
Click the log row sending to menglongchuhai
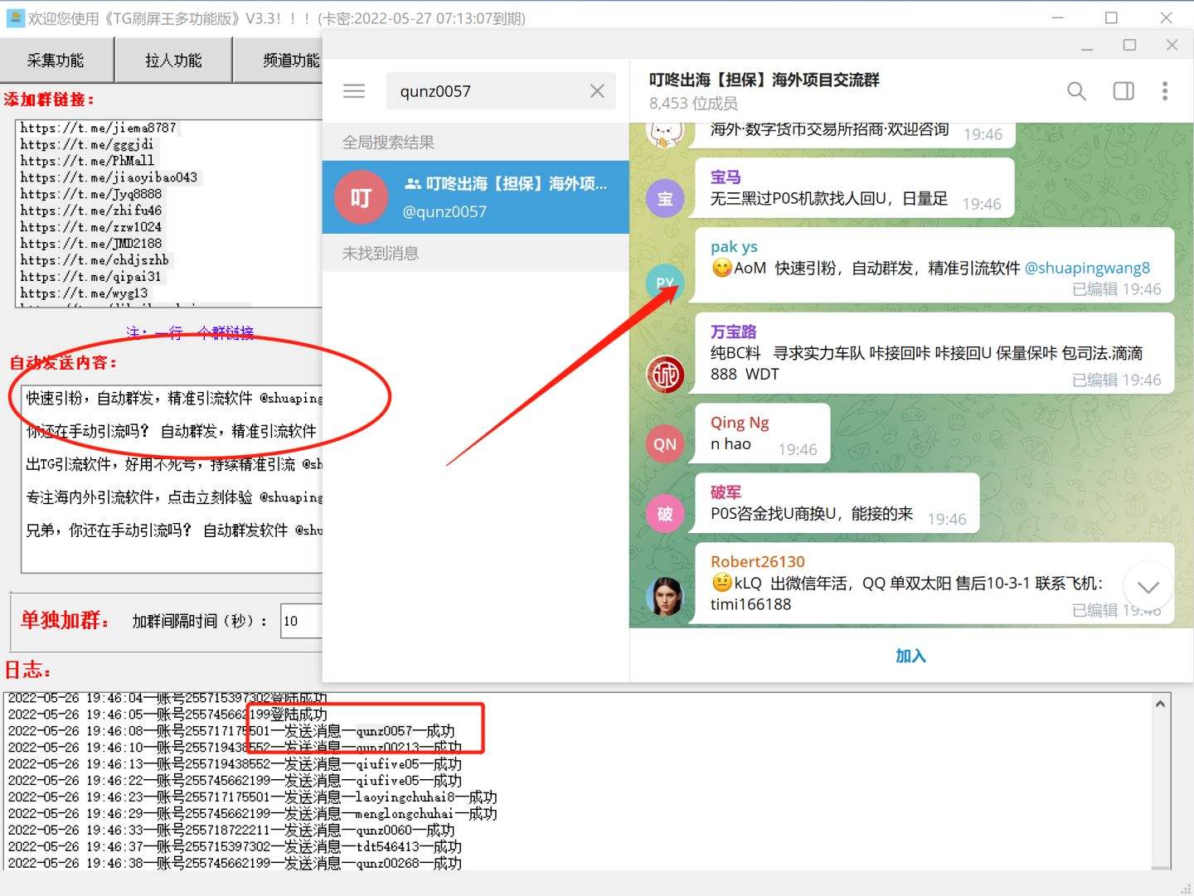pos(252,814)
